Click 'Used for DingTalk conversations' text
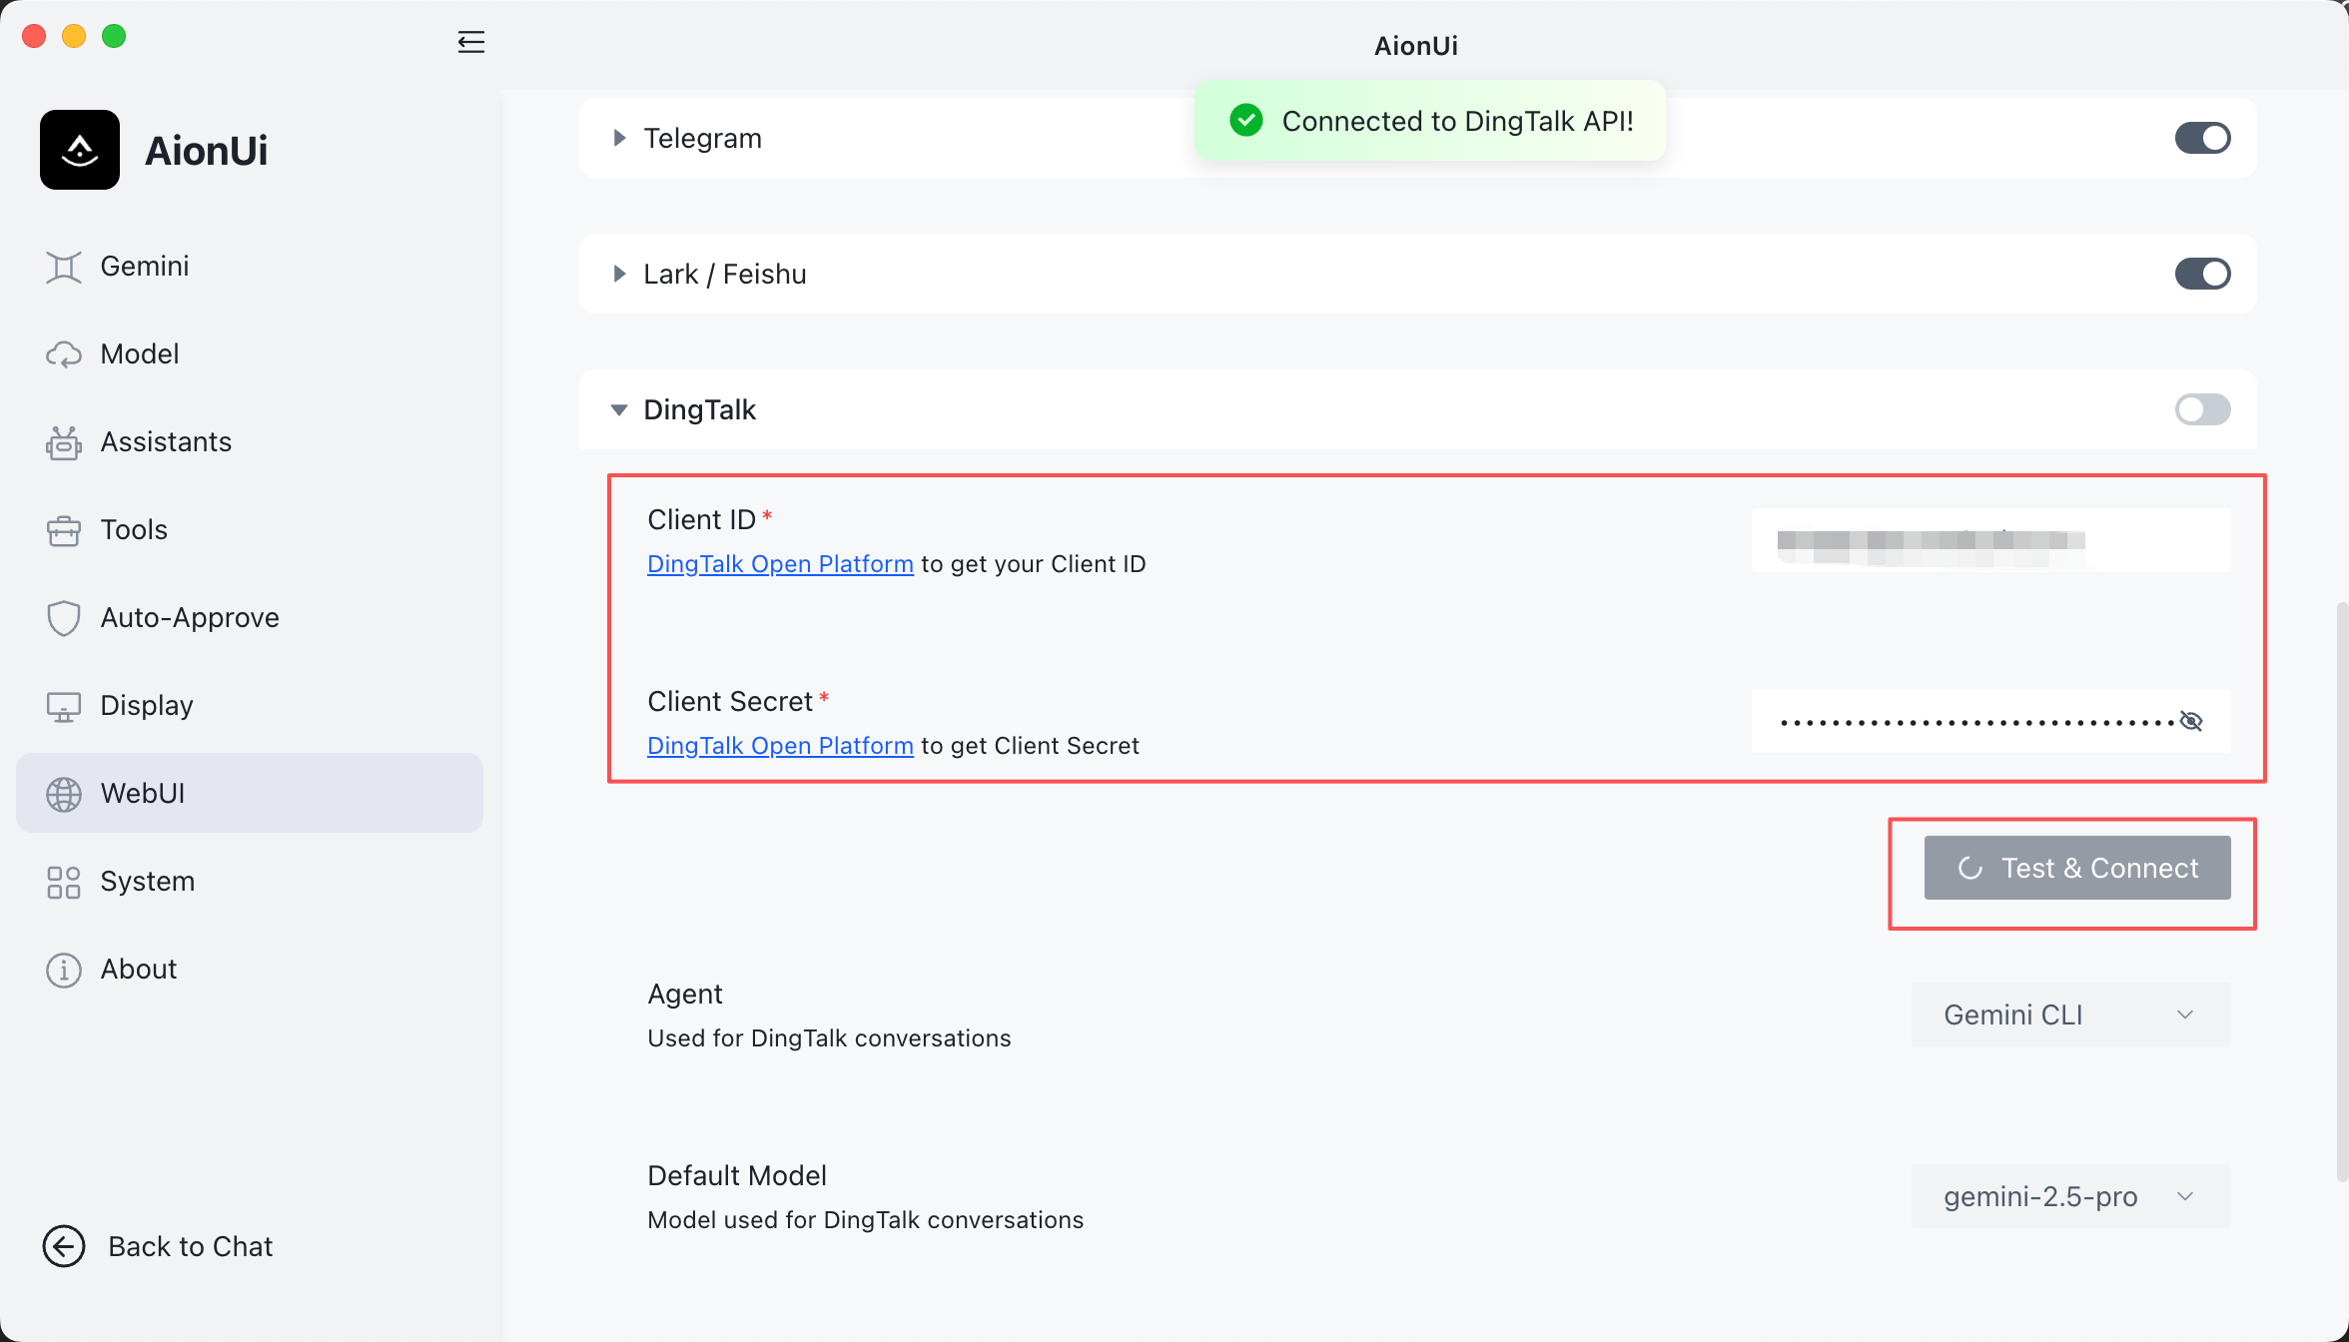Screen dimensions: 2349x1342 click(x=829, y=1038)
